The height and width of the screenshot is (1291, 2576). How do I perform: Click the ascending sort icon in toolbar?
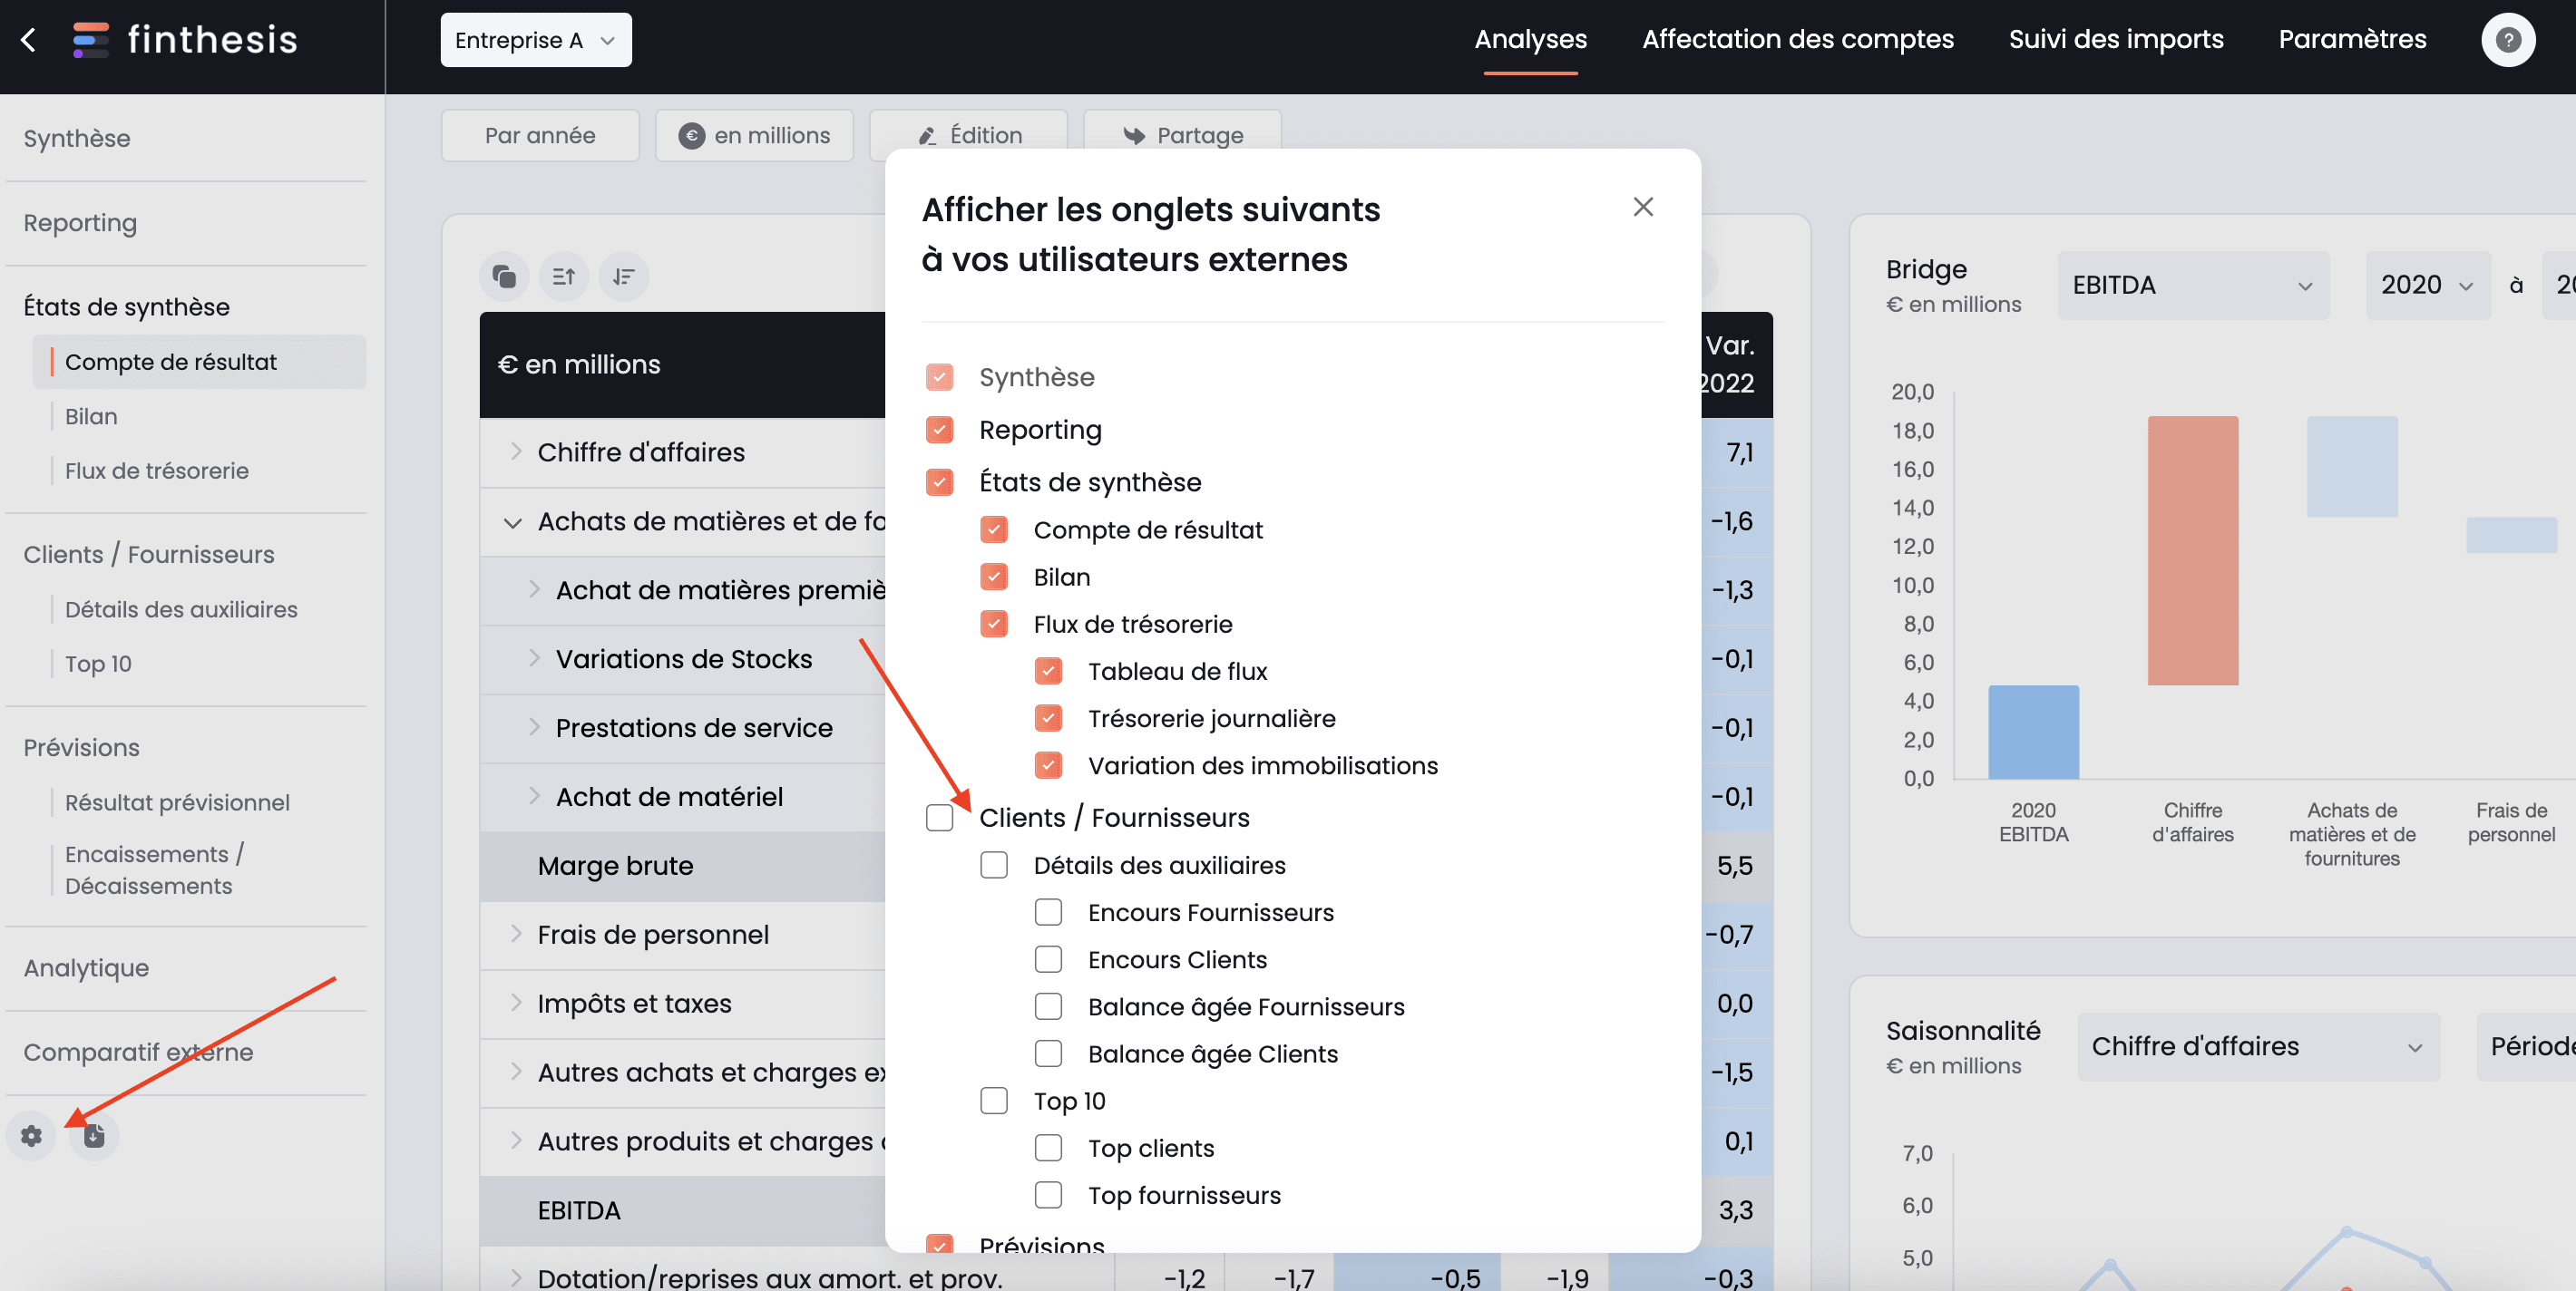(x=563, y=275)
